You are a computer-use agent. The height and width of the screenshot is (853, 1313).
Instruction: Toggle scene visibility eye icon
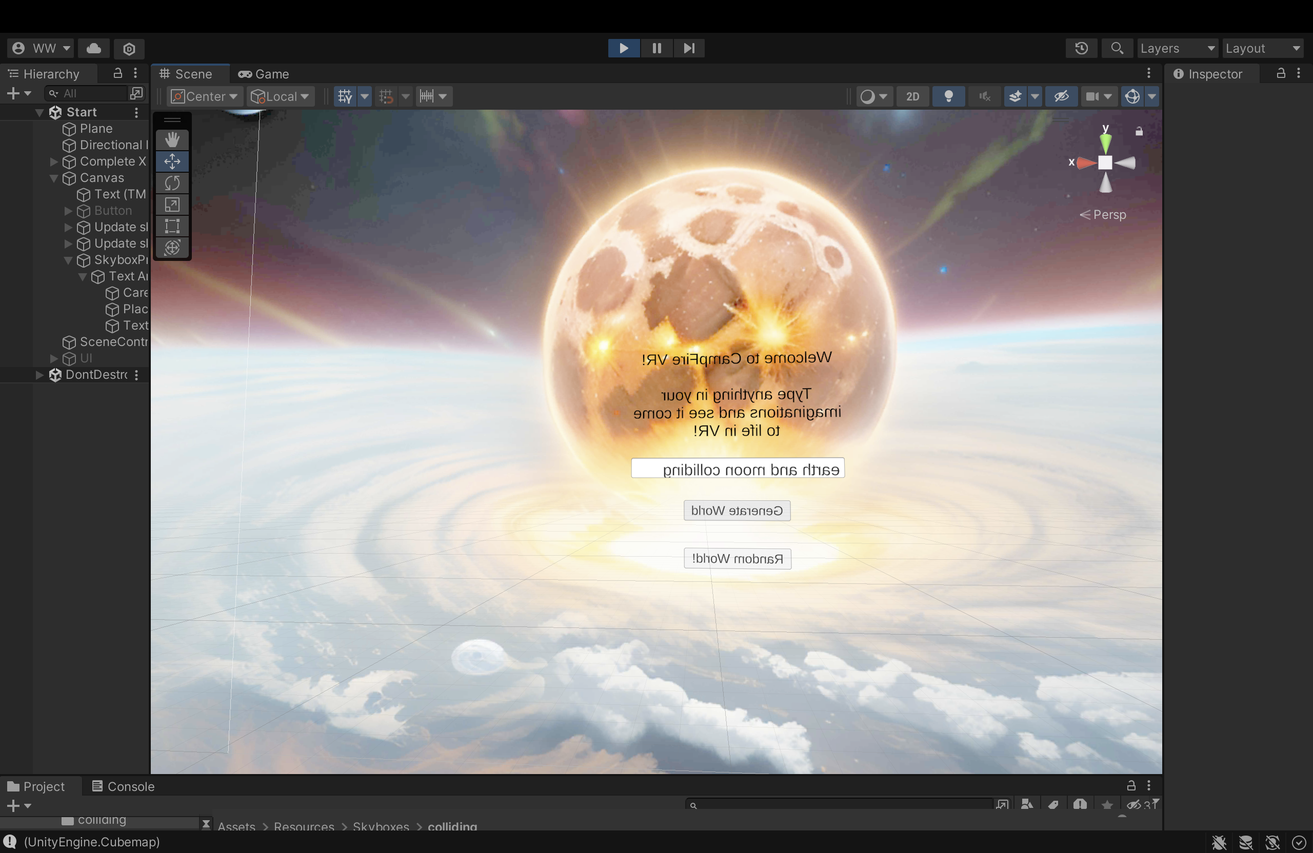click(x=1061, y=96)
